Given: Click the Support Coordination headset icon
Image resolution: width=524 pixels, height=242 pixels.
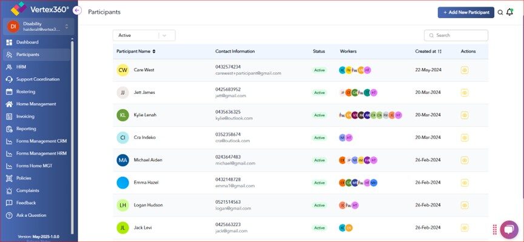Looking at the screenshot, I should (9, 79).
